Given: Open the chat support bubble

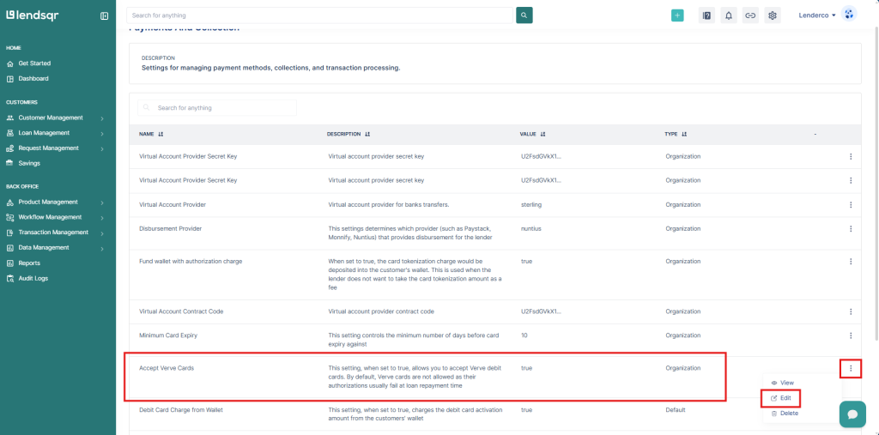Looking at the screenshot, I should point(852,413).
